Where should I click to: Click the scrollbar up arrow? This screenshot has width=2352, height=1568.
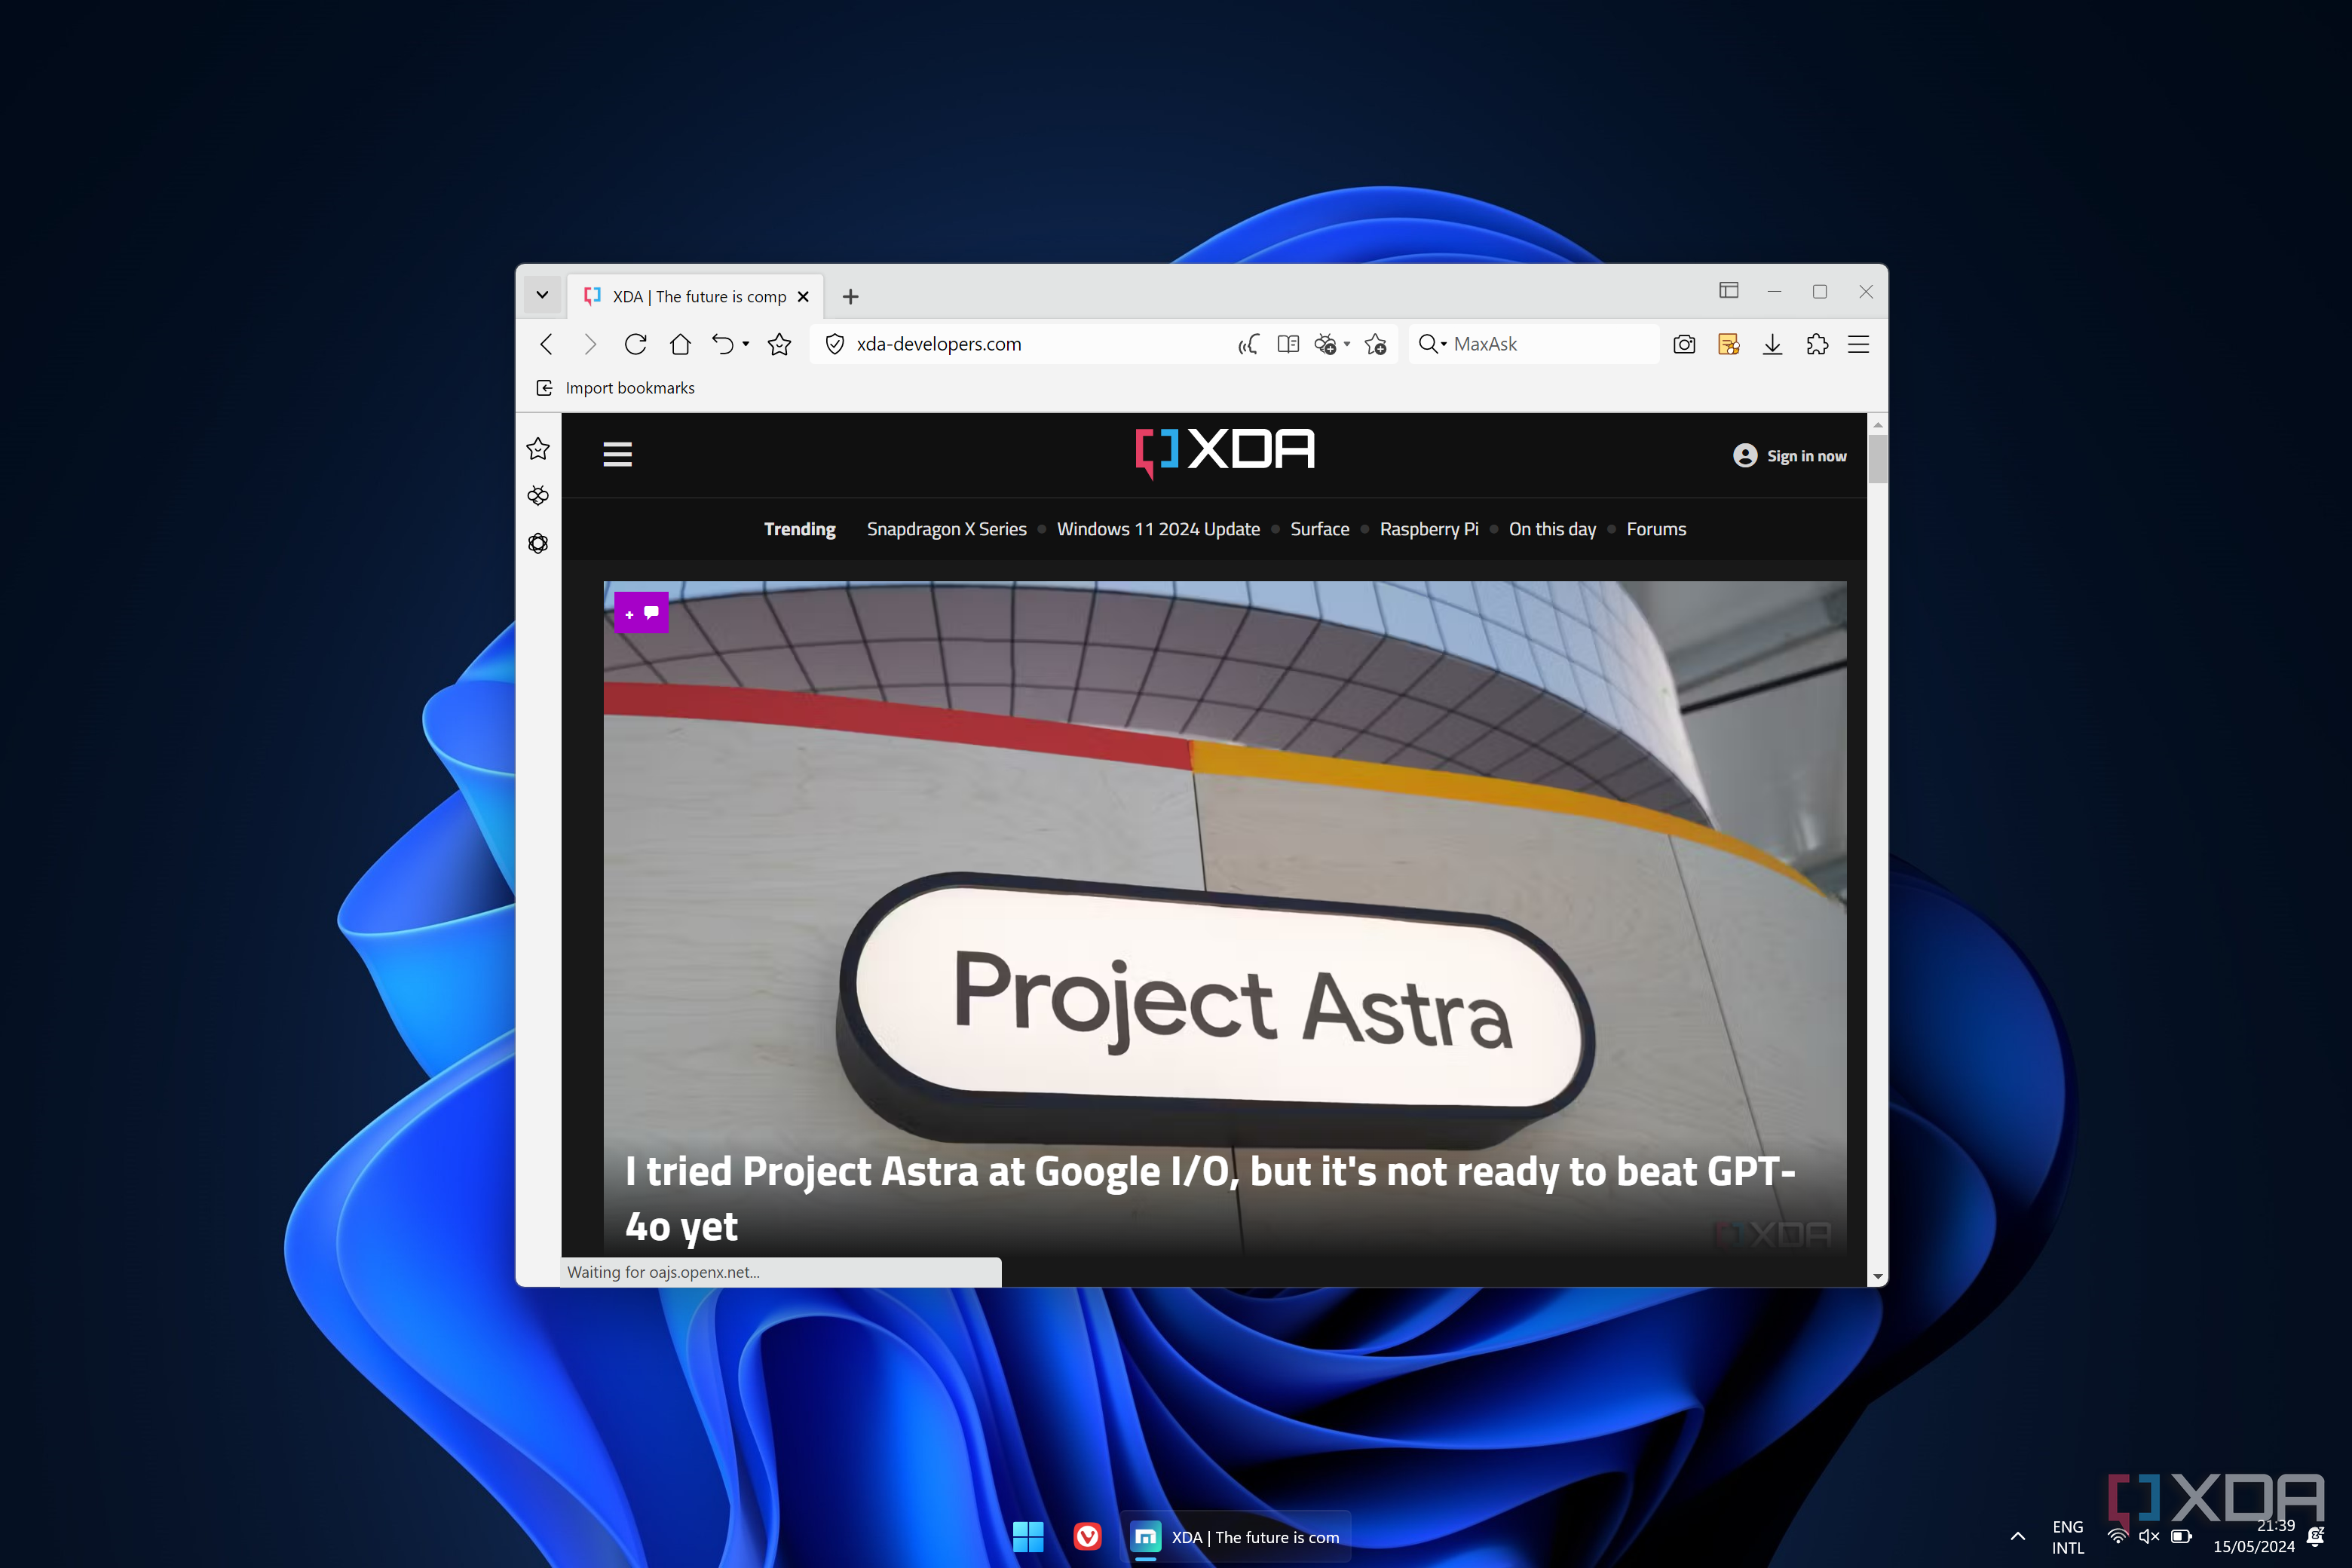pyautogui.click(x=1877, y=424)
